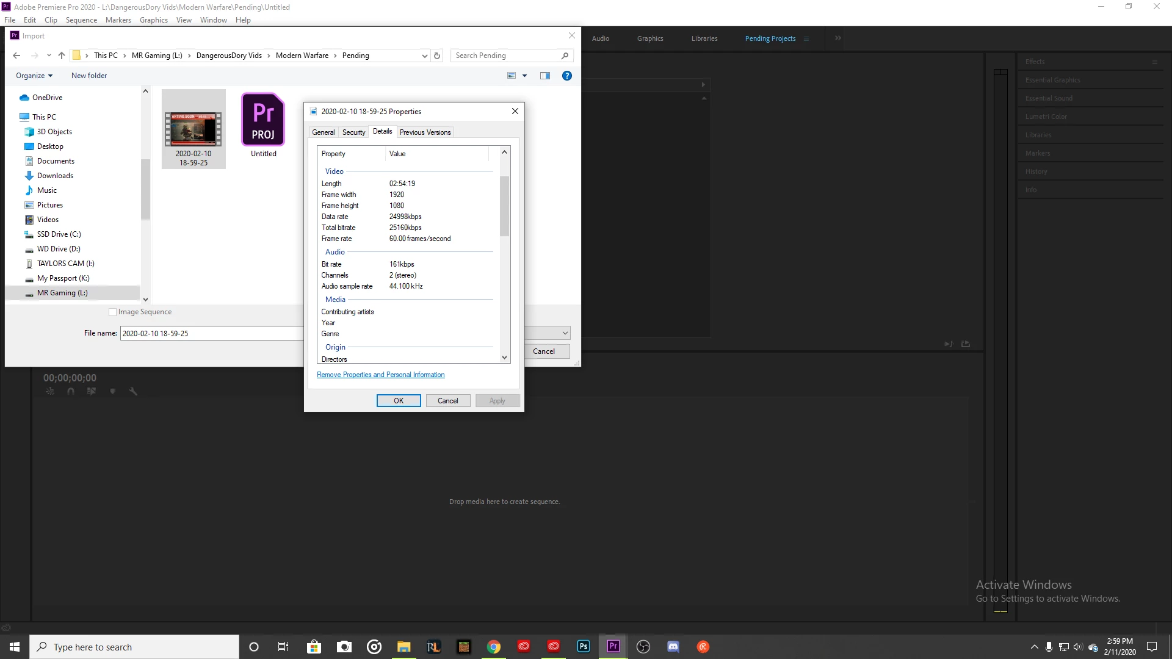This screenshot has height=659, width=1172.
Task: Toggle the preview pane icon
Action: tap(545, 76)
